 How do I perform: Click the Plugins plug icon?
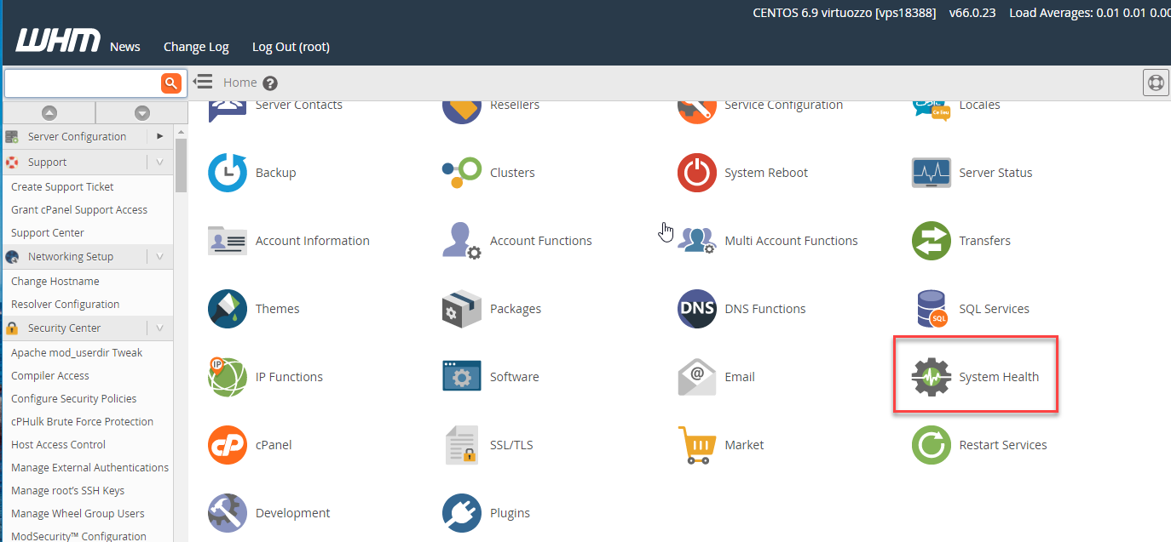pos(462,513)
